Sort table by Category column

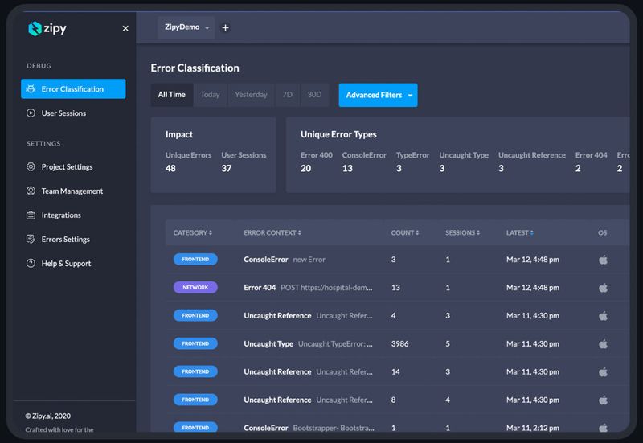click(193, 233)
